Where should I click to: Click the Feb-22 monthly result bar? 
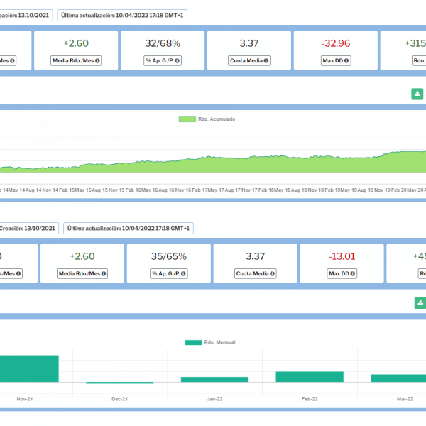pos(310,377)
